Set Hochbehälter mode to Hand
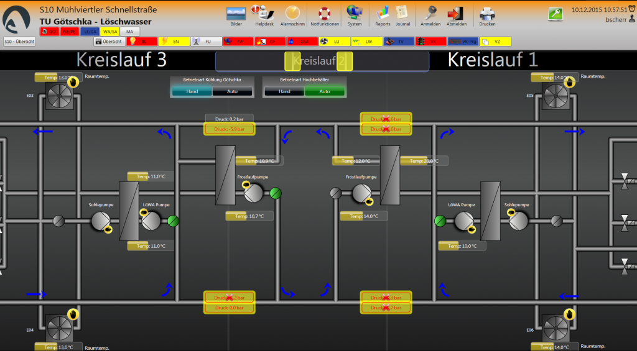637x351 pixels. 284,91
